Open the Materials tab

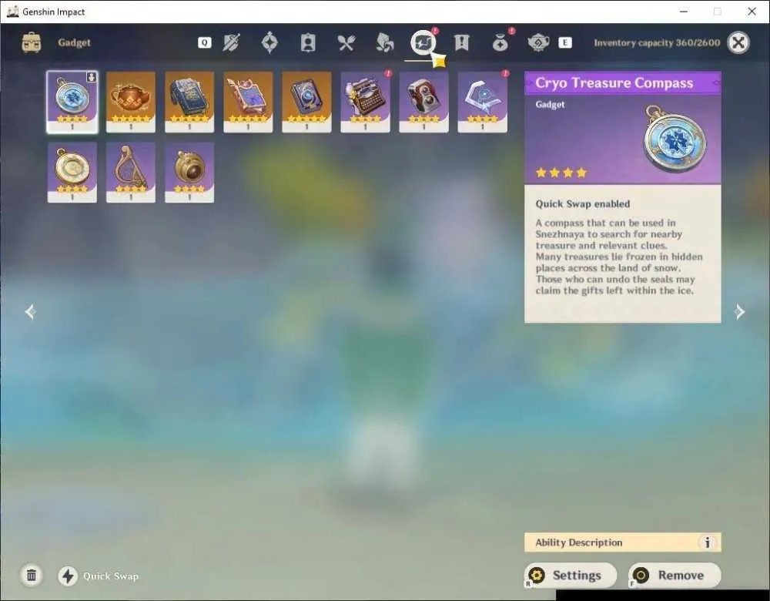pos(384,42)
